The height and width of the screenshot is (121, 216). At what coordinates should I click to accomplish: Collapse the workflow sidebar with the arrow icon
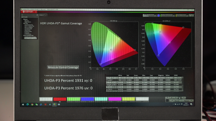click(37, 15)
